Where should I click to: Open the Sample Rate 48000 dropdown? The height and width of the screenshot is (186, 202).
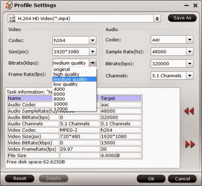click(190, 52)
